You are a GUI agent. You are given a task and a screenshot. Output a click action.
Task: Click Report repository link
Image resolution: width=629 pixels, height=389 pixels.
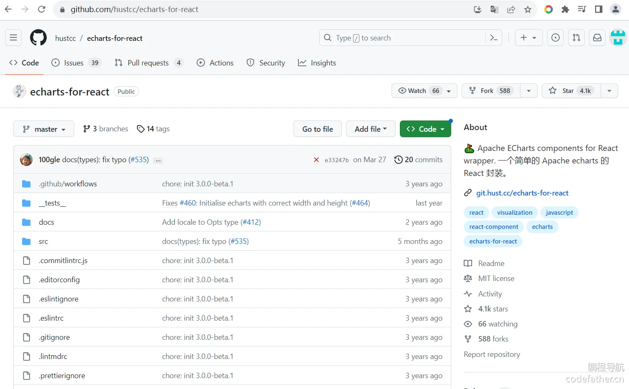(492, 354)
